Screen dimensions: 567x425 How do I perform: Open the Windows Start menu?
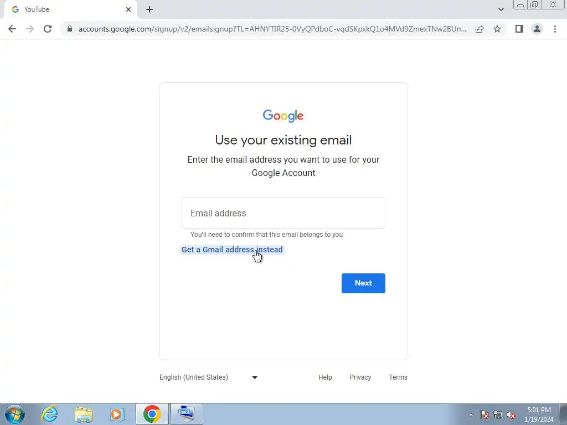tap(15, 414)
